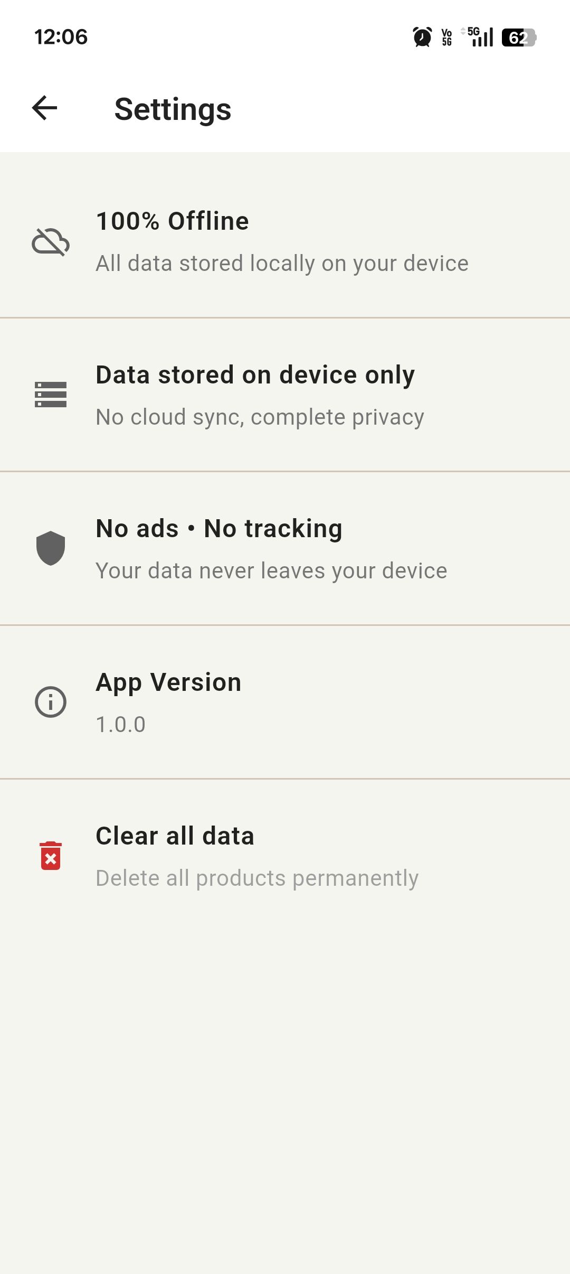The image size is (570, 1274).
Task: Tap the 1.0.0 version number
Action: (x=120, y=724)
